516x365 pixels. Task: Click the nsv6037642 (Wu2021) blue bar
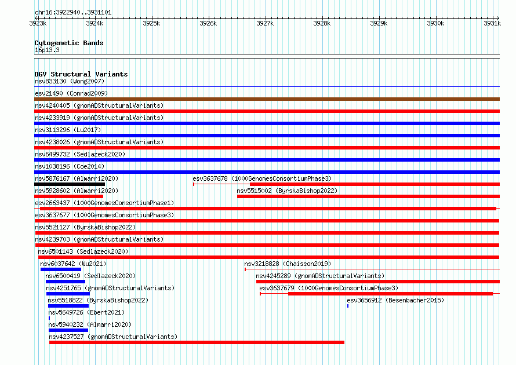61,269
